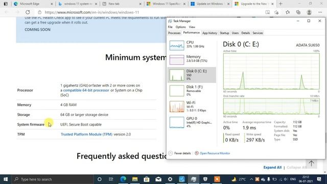This screenshot has height=184, width=327.
Task: Open Cortana circle on taskbar
Action: click(99, 179)
